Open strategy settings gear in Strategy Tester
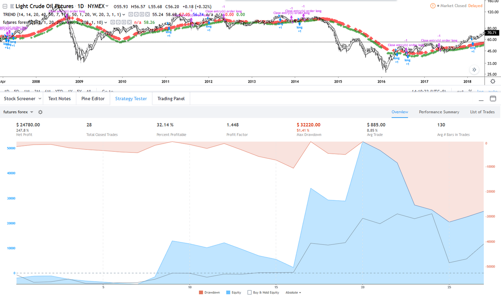This screenshot has width=501, height=296. coord(40,112)
